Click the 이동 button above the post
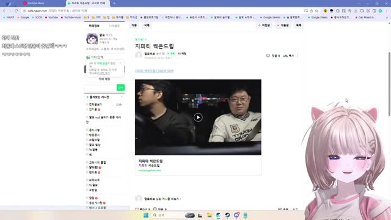This screenshot has width=391, height=220. point(134,25)
